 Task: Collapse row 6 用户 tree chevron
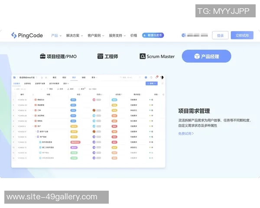(x=33, y=126)
